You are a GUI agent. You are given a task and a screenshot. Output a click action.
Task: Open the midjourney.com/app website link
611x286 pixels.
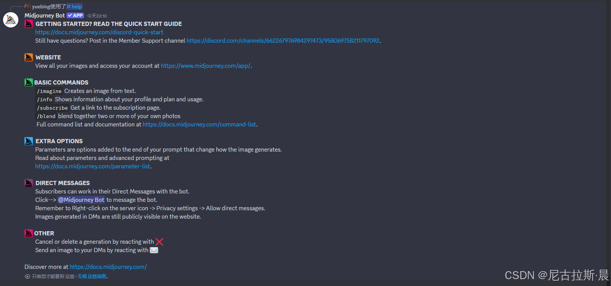(206, 66)
